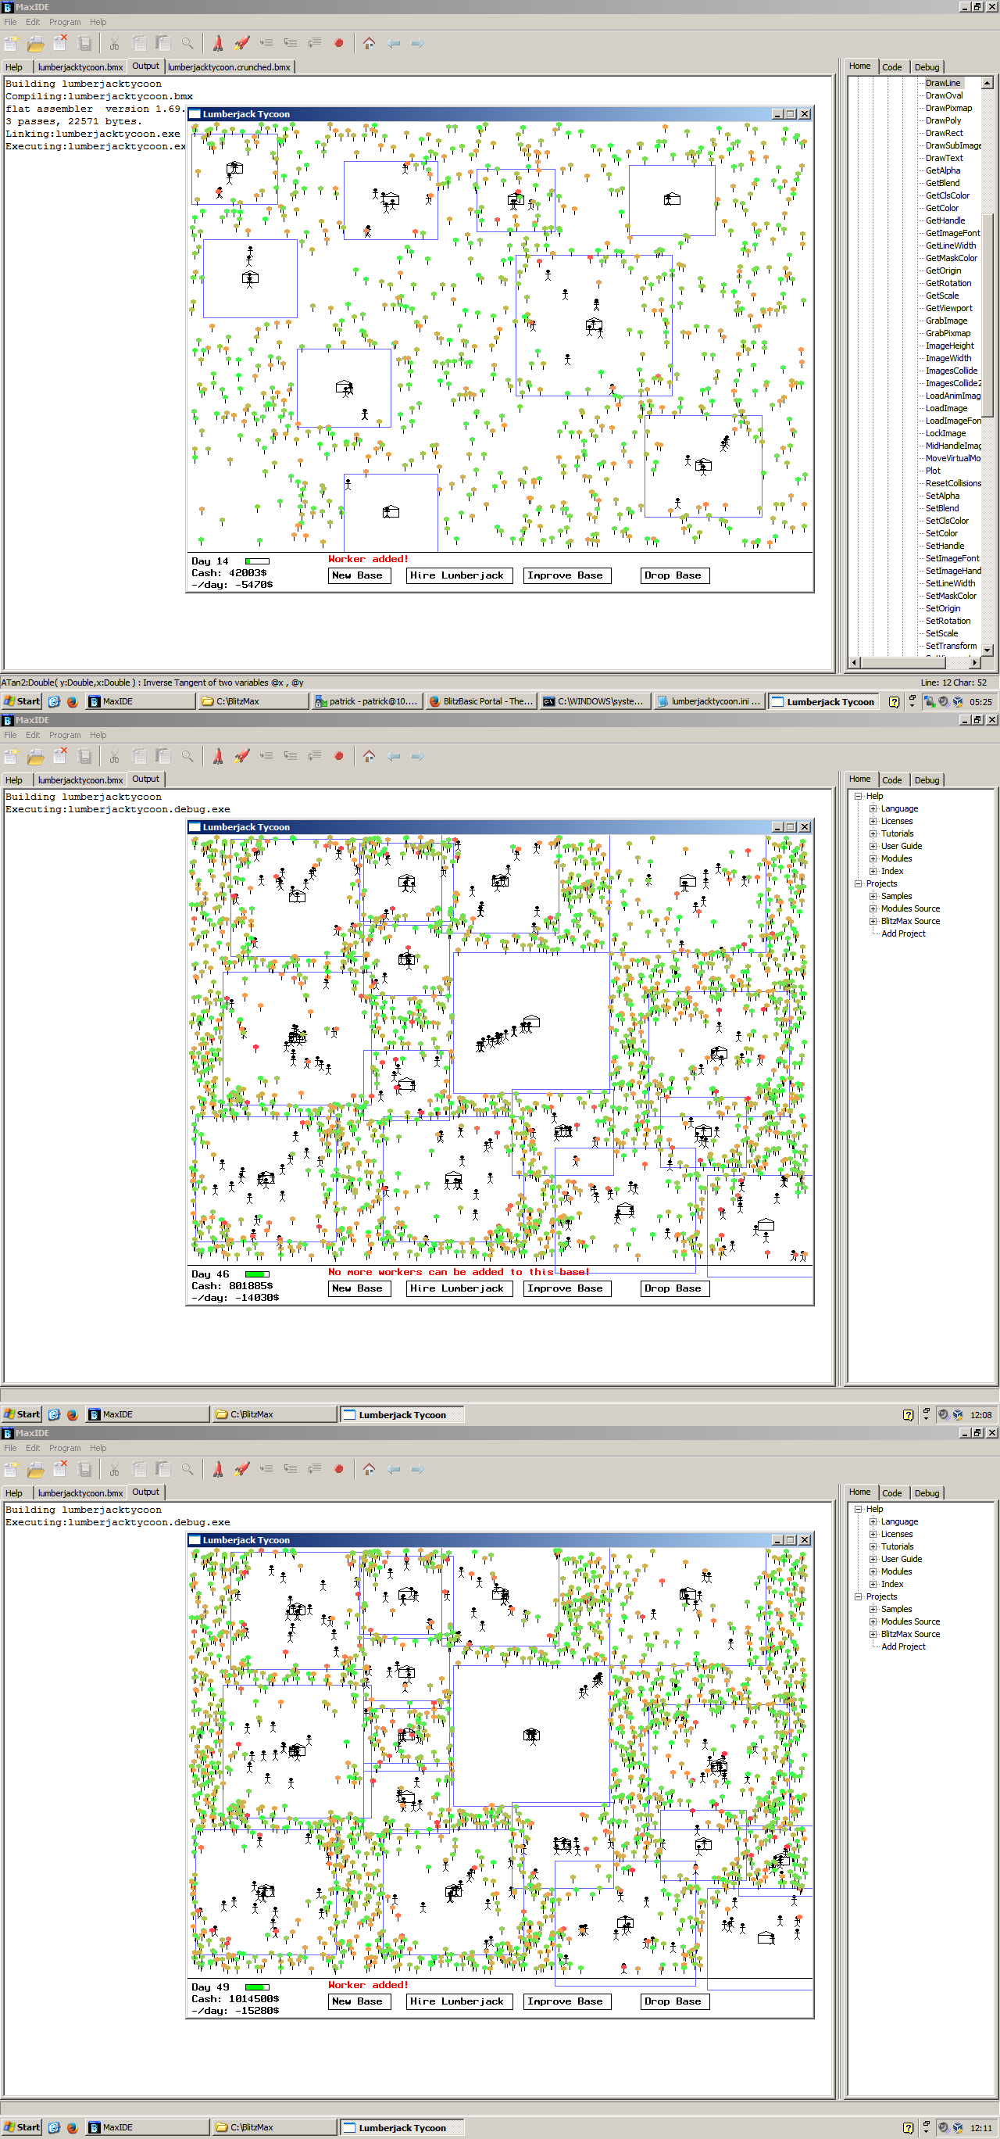The image size is (1000, 2139).
Task: Switch to BlitzBasic Portal taskbar window
Action: point(480,701)
